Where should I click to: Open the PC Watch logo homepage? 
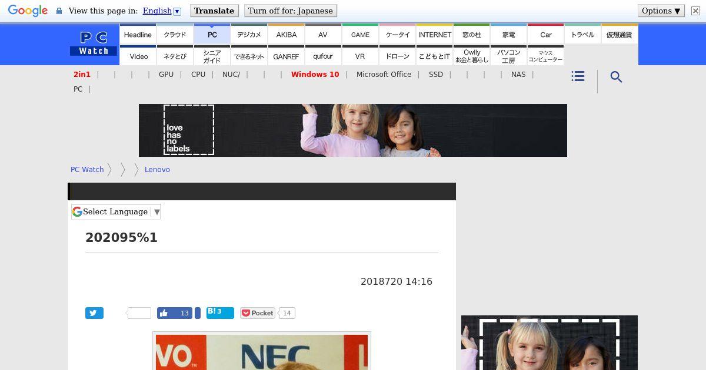94,44
